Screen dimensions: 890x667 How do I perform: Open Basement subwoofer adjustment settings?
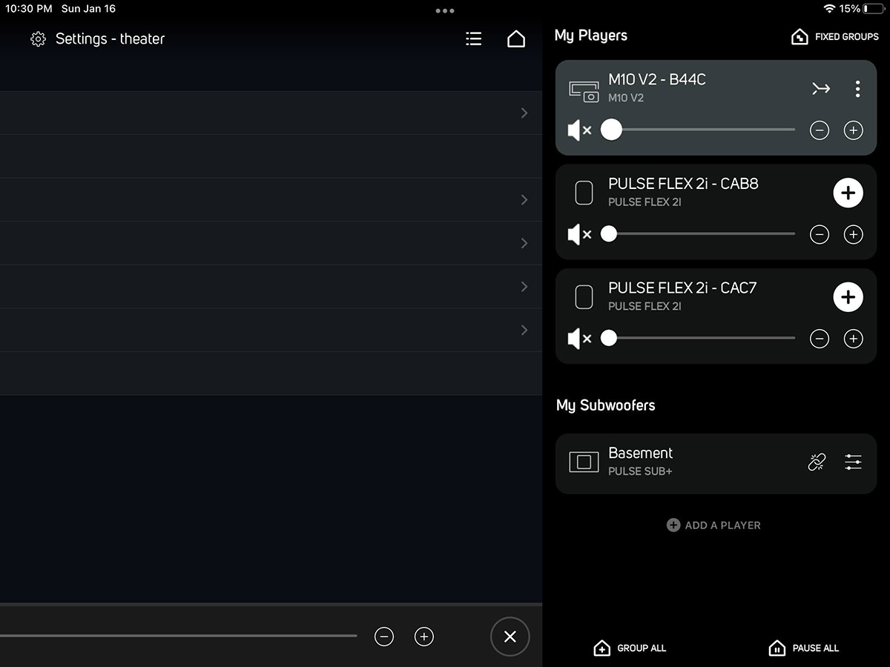click(x=854, y=462)
